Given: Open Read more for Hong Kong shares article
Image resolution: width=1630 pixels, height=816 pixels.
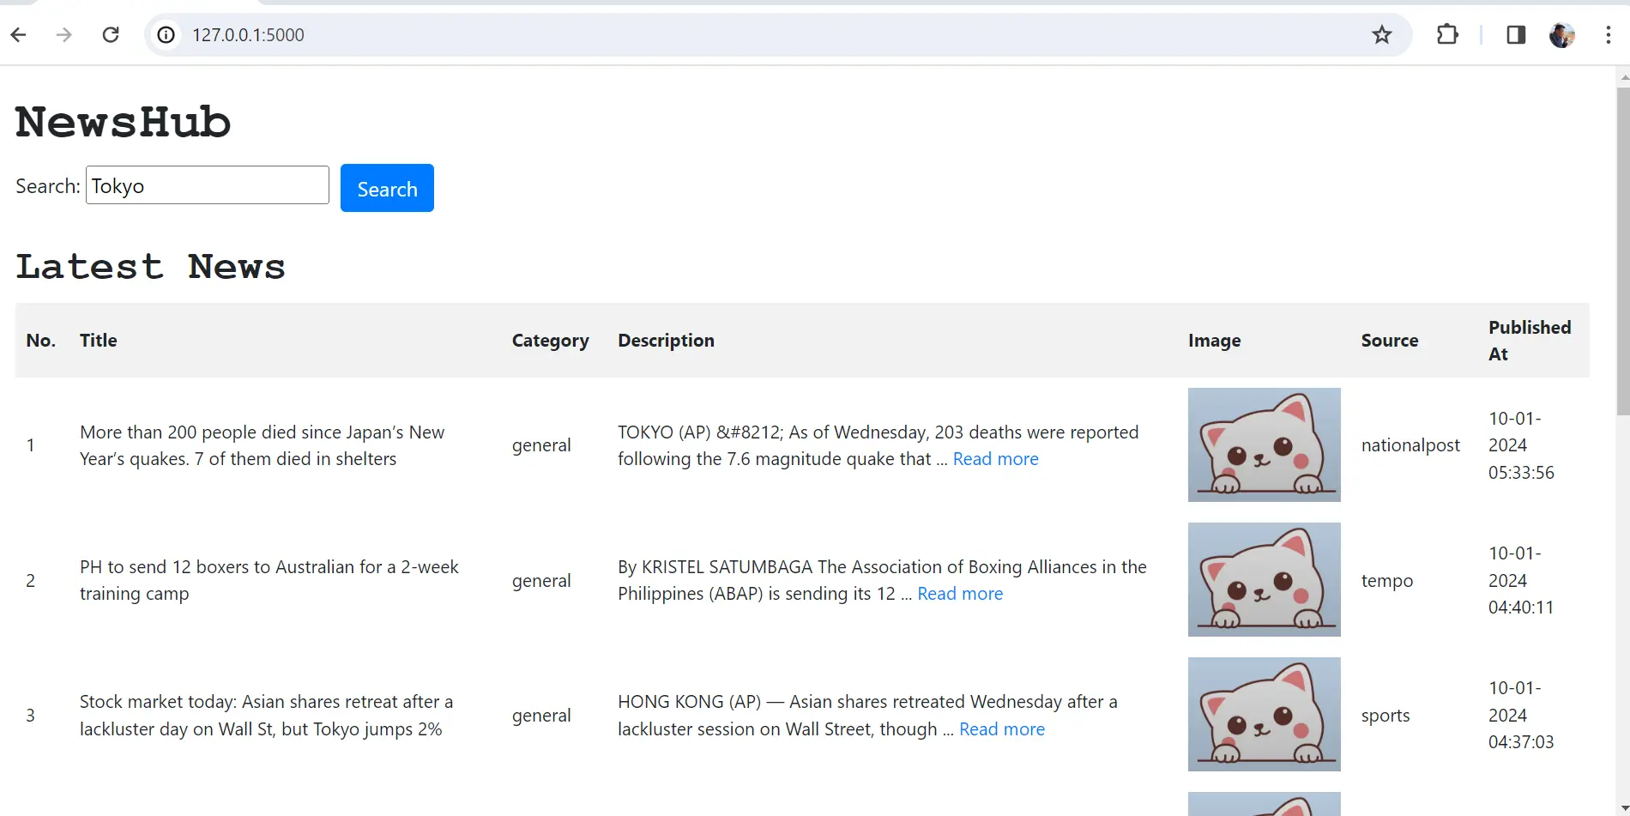Looking at the screenshot, I should [1002, 729].
